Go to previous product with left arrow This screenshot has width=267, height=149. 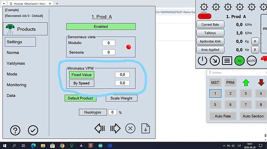[99, 128]
